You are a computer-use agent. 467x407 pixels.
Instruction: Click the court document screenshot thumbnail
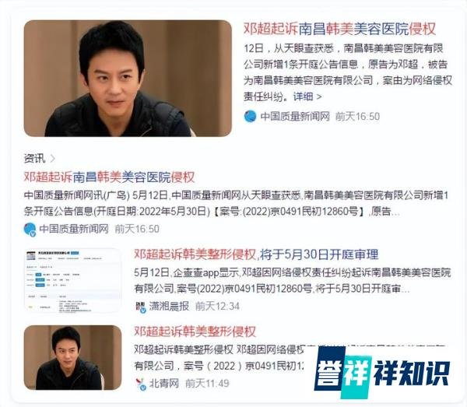[72, 280]
